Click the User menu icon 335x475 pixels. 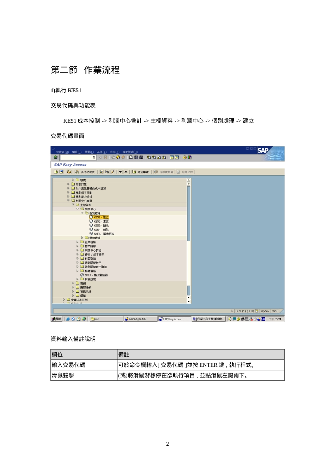coord(56,172)
